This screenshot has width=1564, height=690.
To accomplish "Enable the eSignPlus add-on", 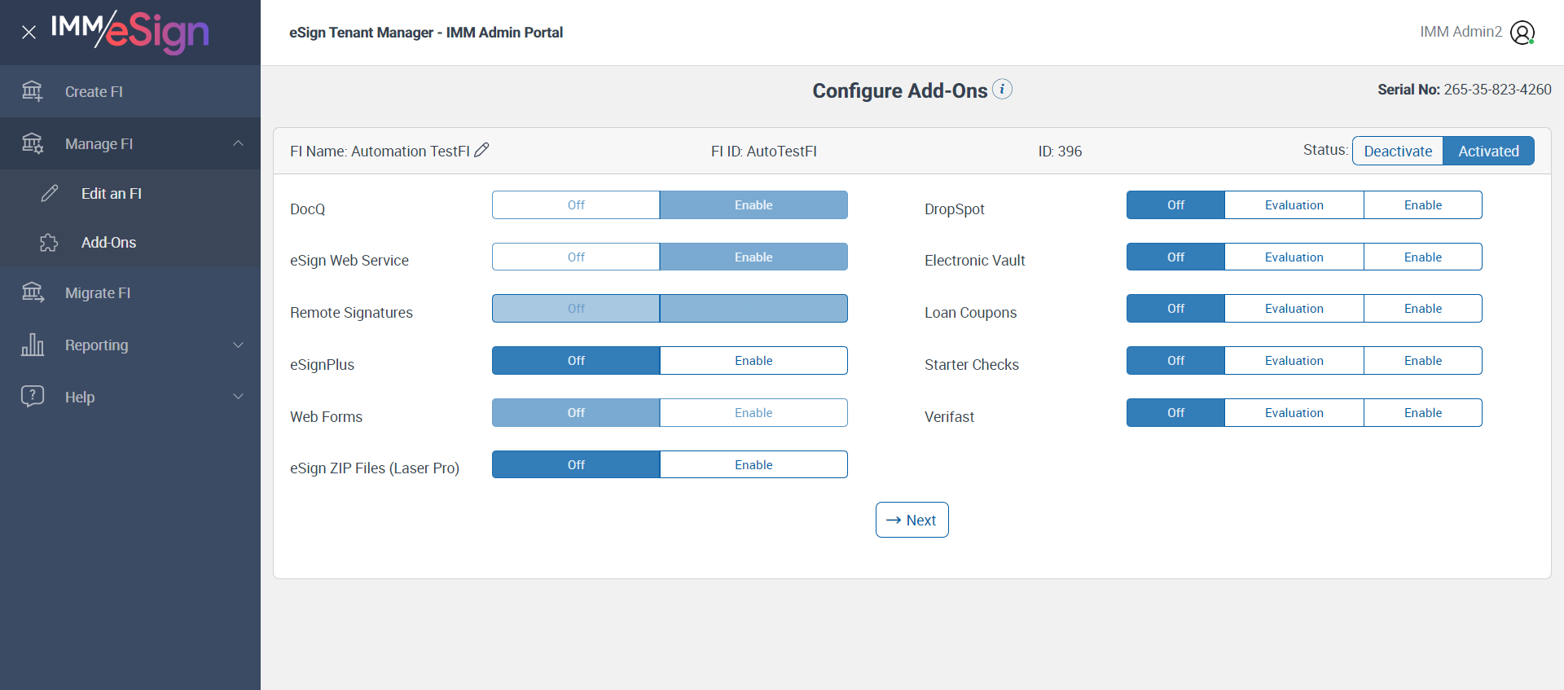I will pyautogui.click(x=753, y=361).
